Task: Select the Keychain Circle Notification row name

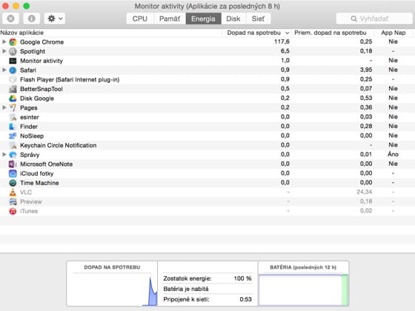Action: click(59, 145)
